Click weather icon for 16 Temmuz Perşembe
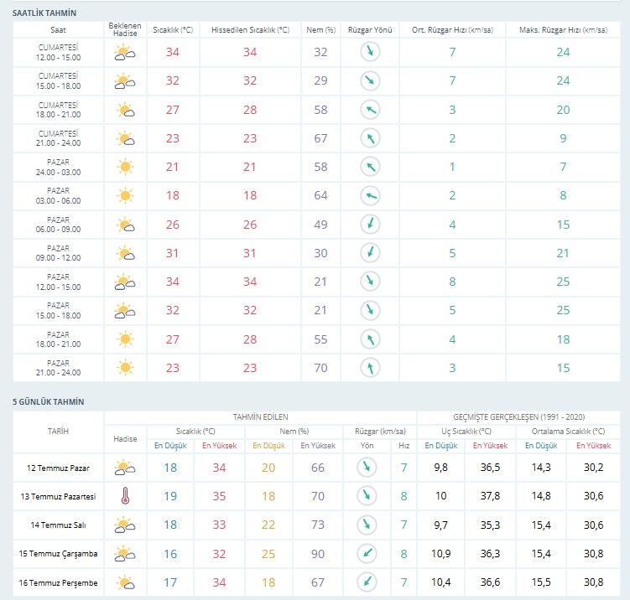Viewport: 630px width, 600px height. click(x=125, y=582)
